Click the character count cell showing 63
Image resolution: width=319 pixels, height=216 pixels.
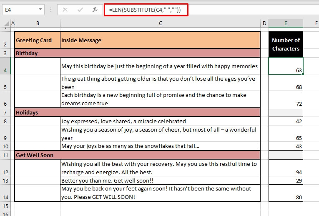[286, 66]
